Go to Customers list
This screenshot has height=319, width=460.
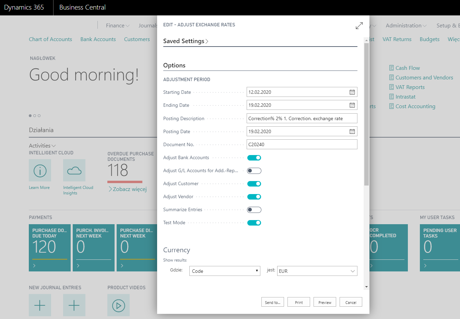[x=137, y=39]
